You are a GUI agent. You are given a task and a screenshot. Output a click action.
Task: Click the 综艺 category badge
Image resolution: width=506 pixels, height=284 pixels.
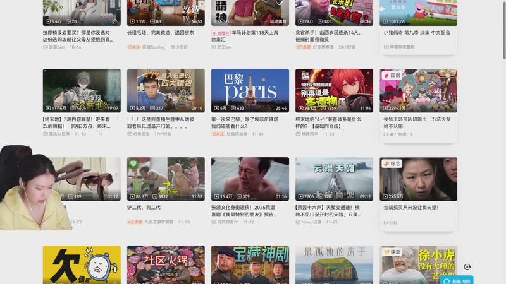point(392,163)
